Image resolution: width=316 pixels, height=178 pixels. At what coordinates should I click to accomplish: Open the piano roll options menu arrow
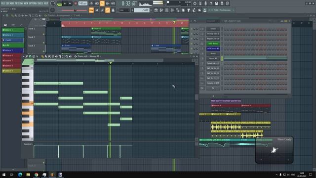[23, 56]
